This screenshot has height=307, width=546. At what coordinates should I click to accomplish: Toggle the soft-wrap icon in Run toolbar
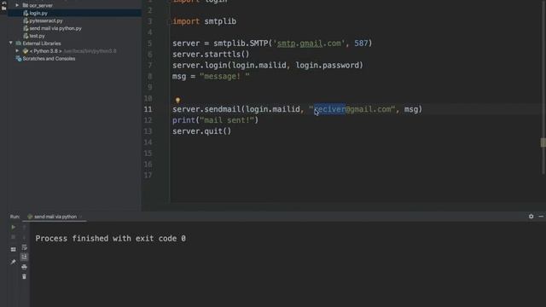click(24, 247)
